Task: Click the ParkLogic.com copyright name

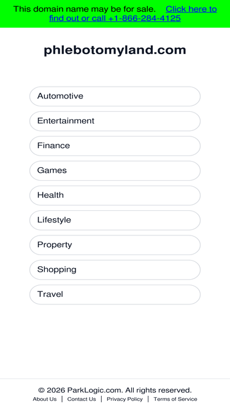Action: 95,390
